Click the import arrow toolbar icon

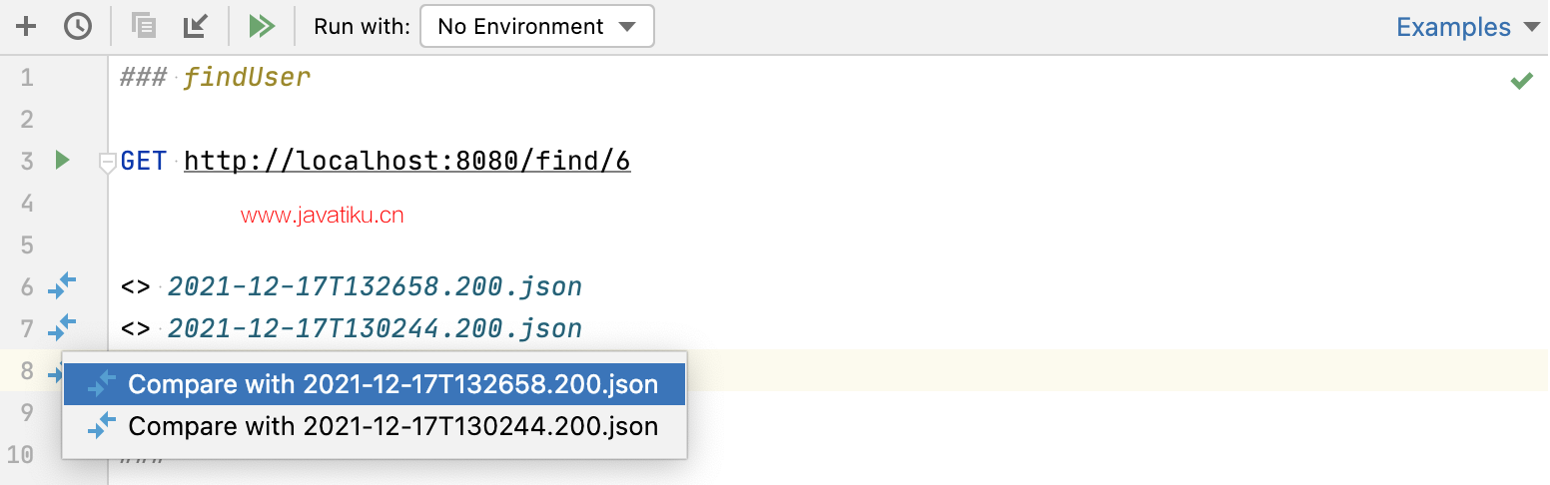(x=196, y=26)
